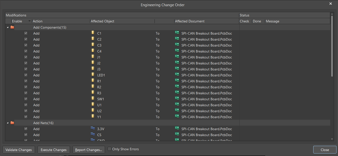Select the SW1 component icon
Screen dimensions: 338x156
point(93,99)
